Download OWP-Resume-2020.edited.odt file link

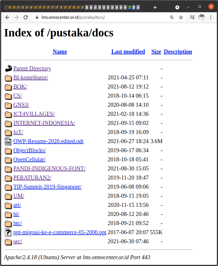click(x=48, y=141)
